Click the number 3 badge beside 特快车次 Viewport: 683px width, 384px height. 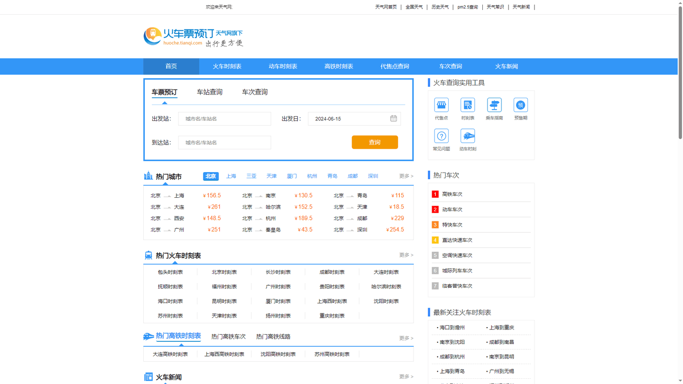[x=435, y=225]
